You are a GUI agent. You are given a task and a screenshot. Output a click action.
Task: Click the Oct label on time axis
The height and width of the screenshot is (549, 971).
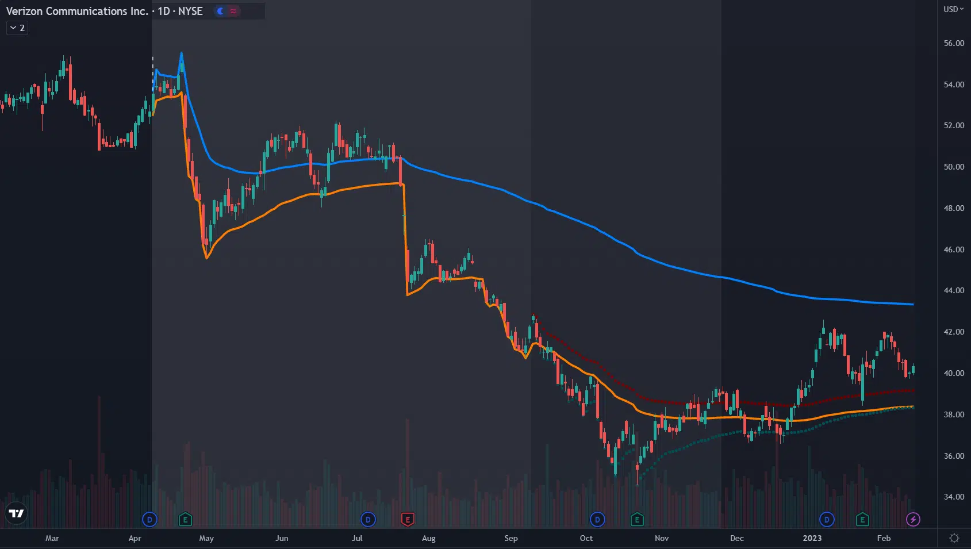click(x=586, y=538)
